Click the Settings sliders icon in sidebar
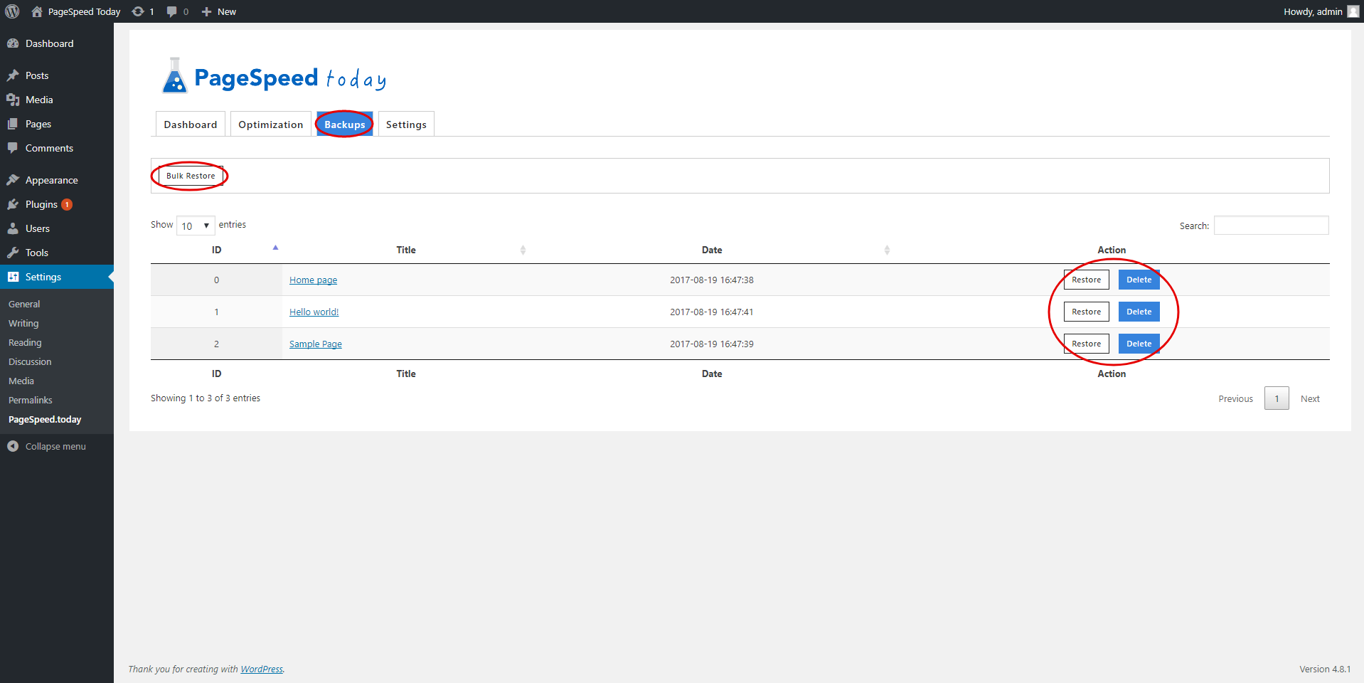This screenshot has width=1364, height=683. pos(13,277)
